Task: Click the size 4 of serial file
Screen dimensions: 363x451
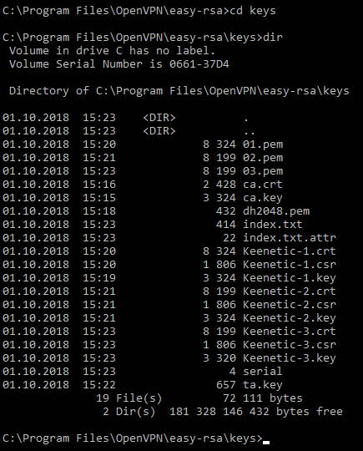Action: coord(233,372)
